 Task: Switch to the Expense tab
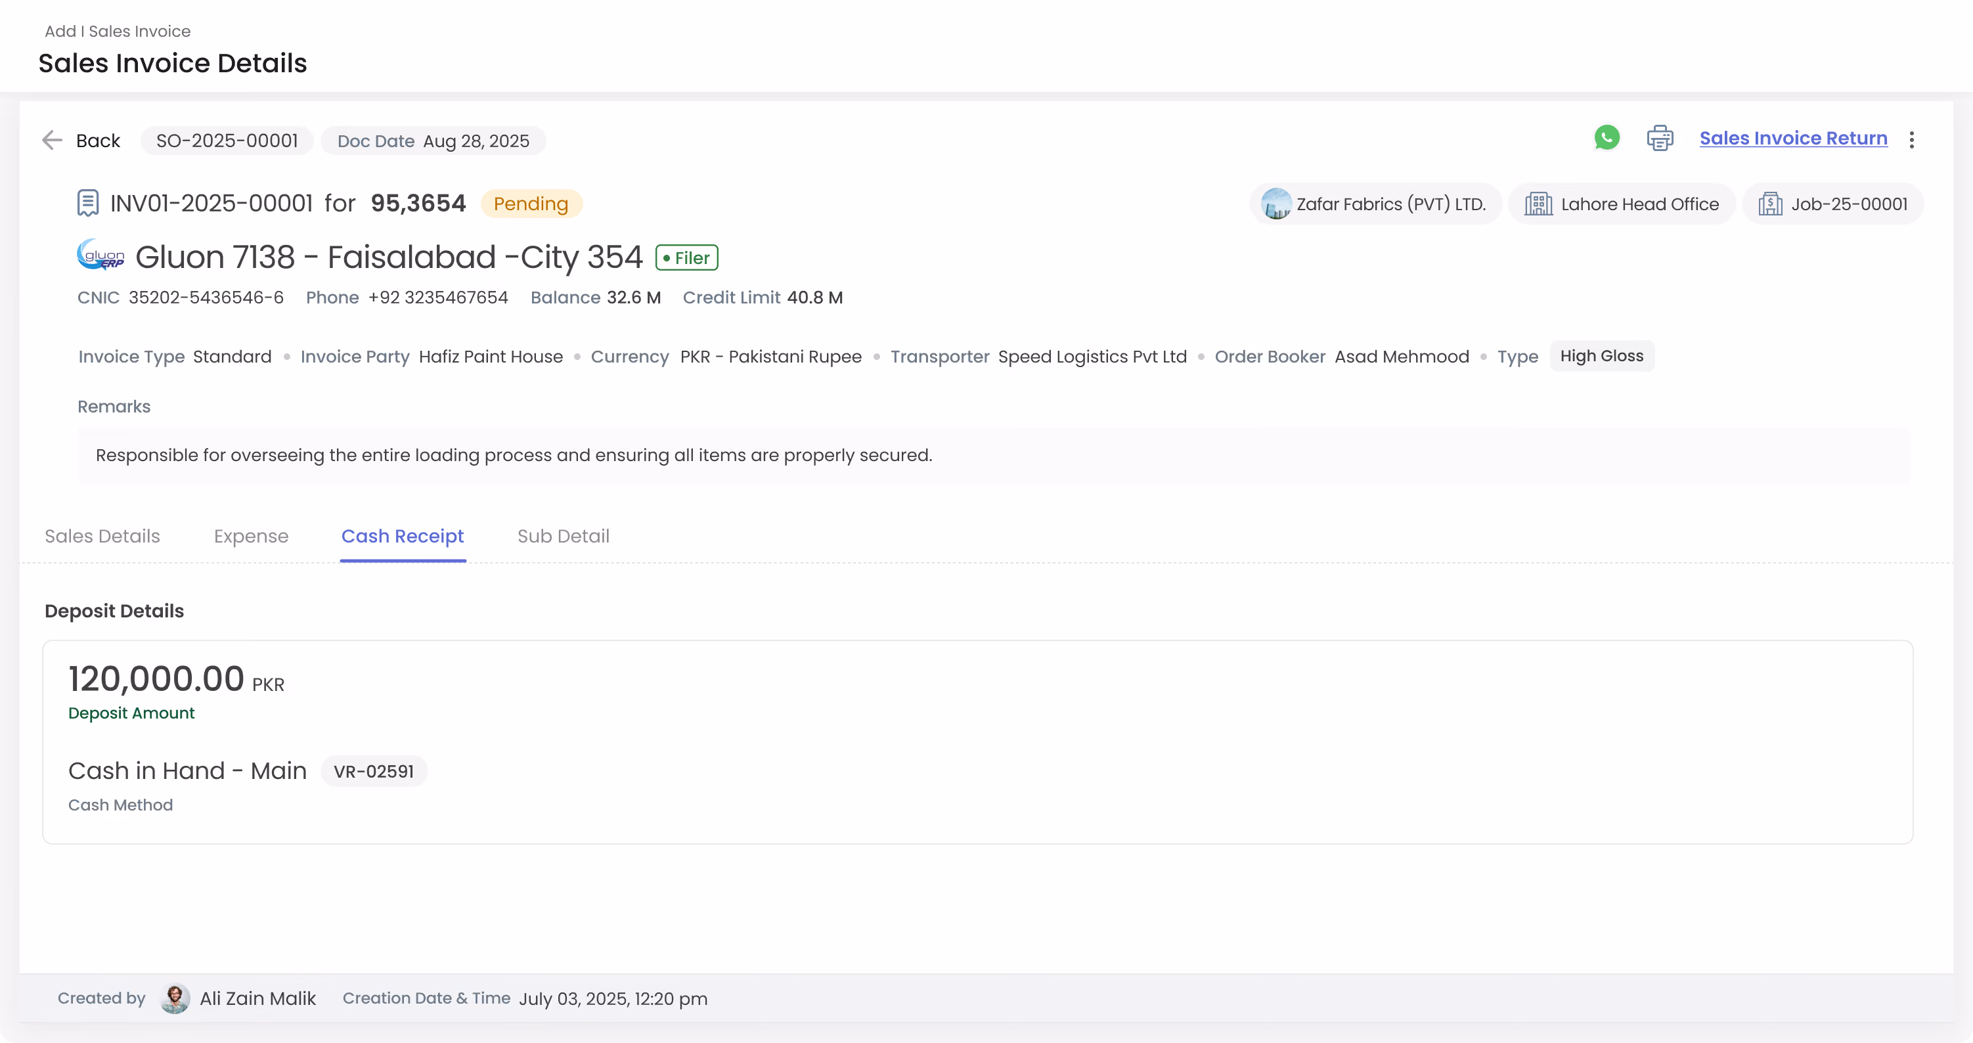click(251, 536)
